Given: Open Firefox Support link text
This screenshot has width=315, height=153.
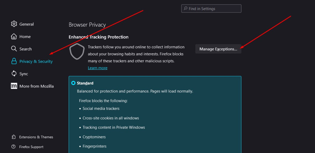Looking at the screenshot, I should tap(31, 147).
